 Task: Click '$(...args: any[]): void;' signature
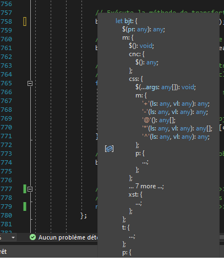(x=166, y=87)
